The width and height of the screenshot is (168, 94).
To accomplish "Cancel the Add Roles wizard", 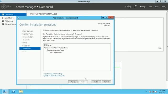I will [x=106, y=82].
